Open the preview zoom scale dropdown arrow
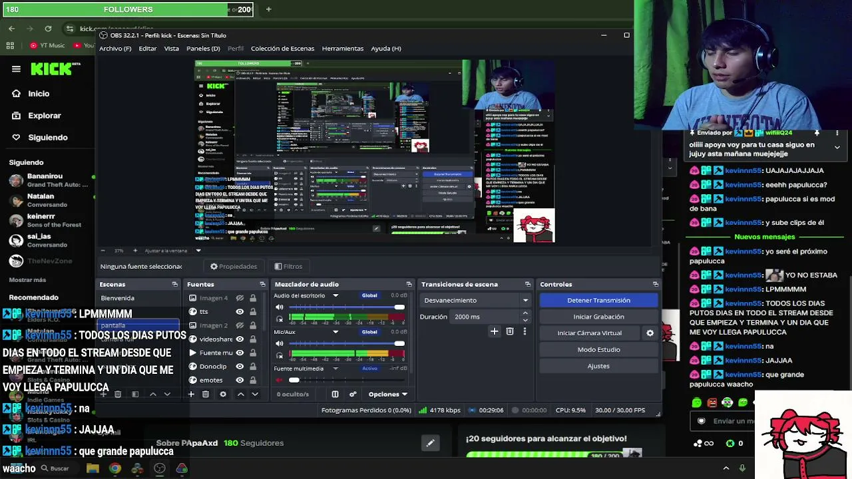This screenshot has height=479, width=852. point(198,251)
